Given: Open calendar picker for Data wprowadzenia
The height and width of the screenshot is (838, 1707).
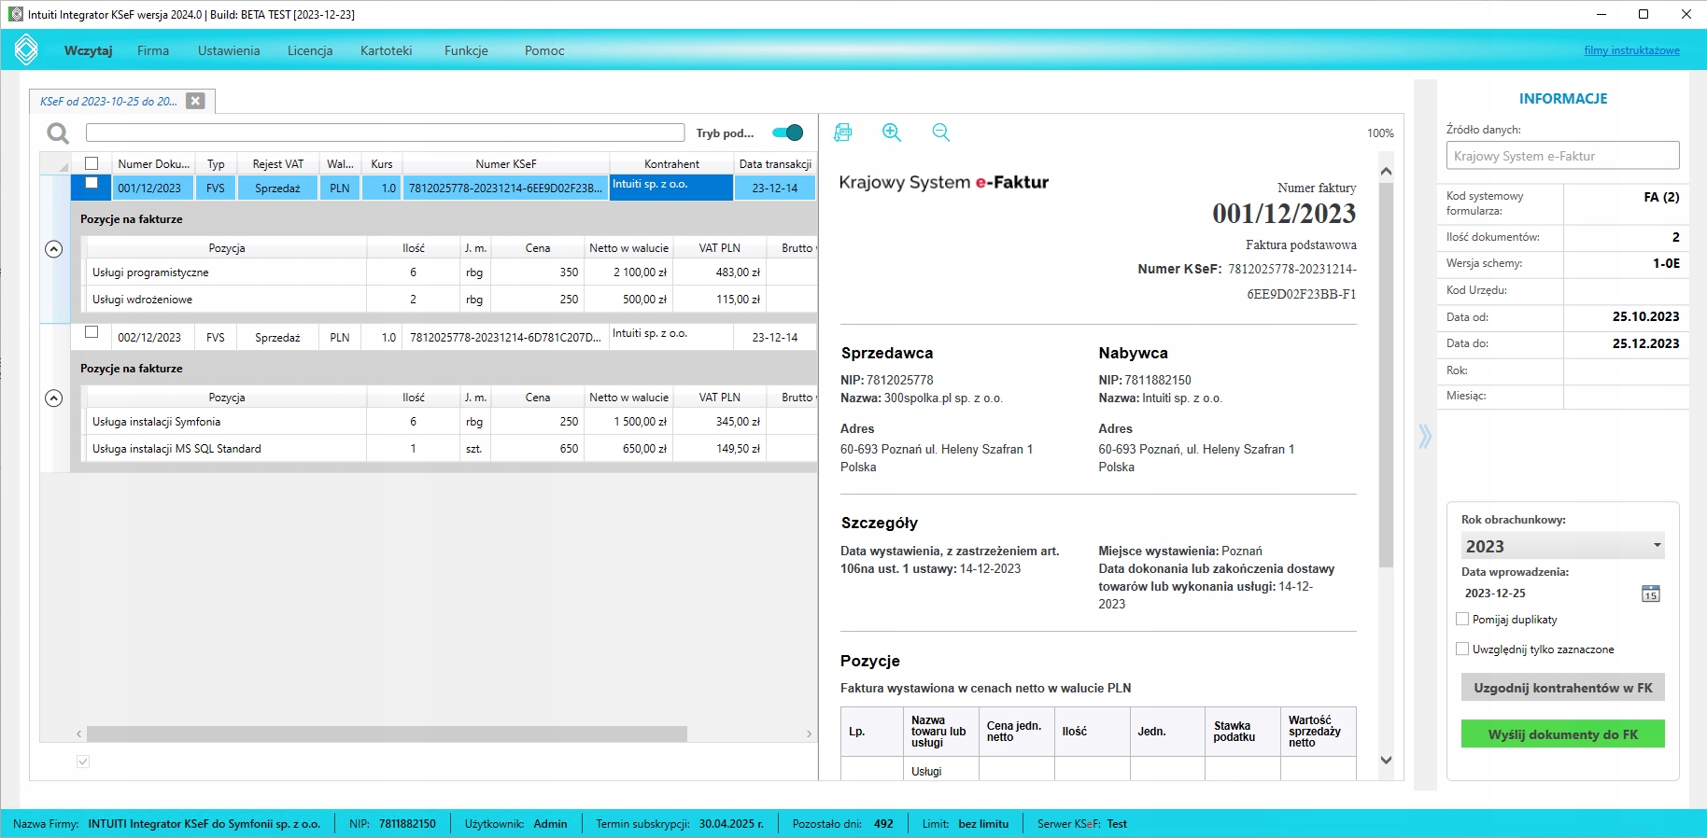Looking at the screenshot, I should click(1650, 594).
